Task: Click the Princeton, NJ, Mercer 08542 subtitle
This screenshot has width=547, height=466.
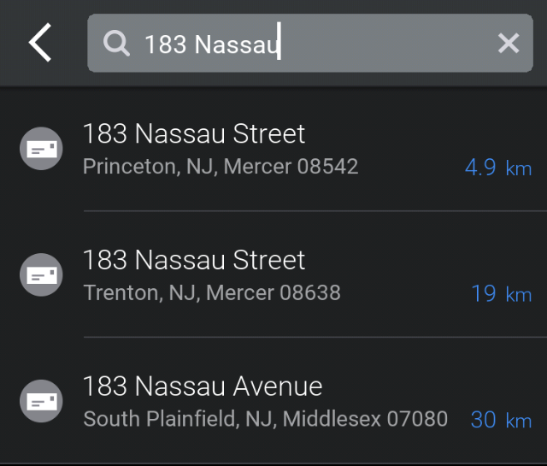Action: [221, 166]
